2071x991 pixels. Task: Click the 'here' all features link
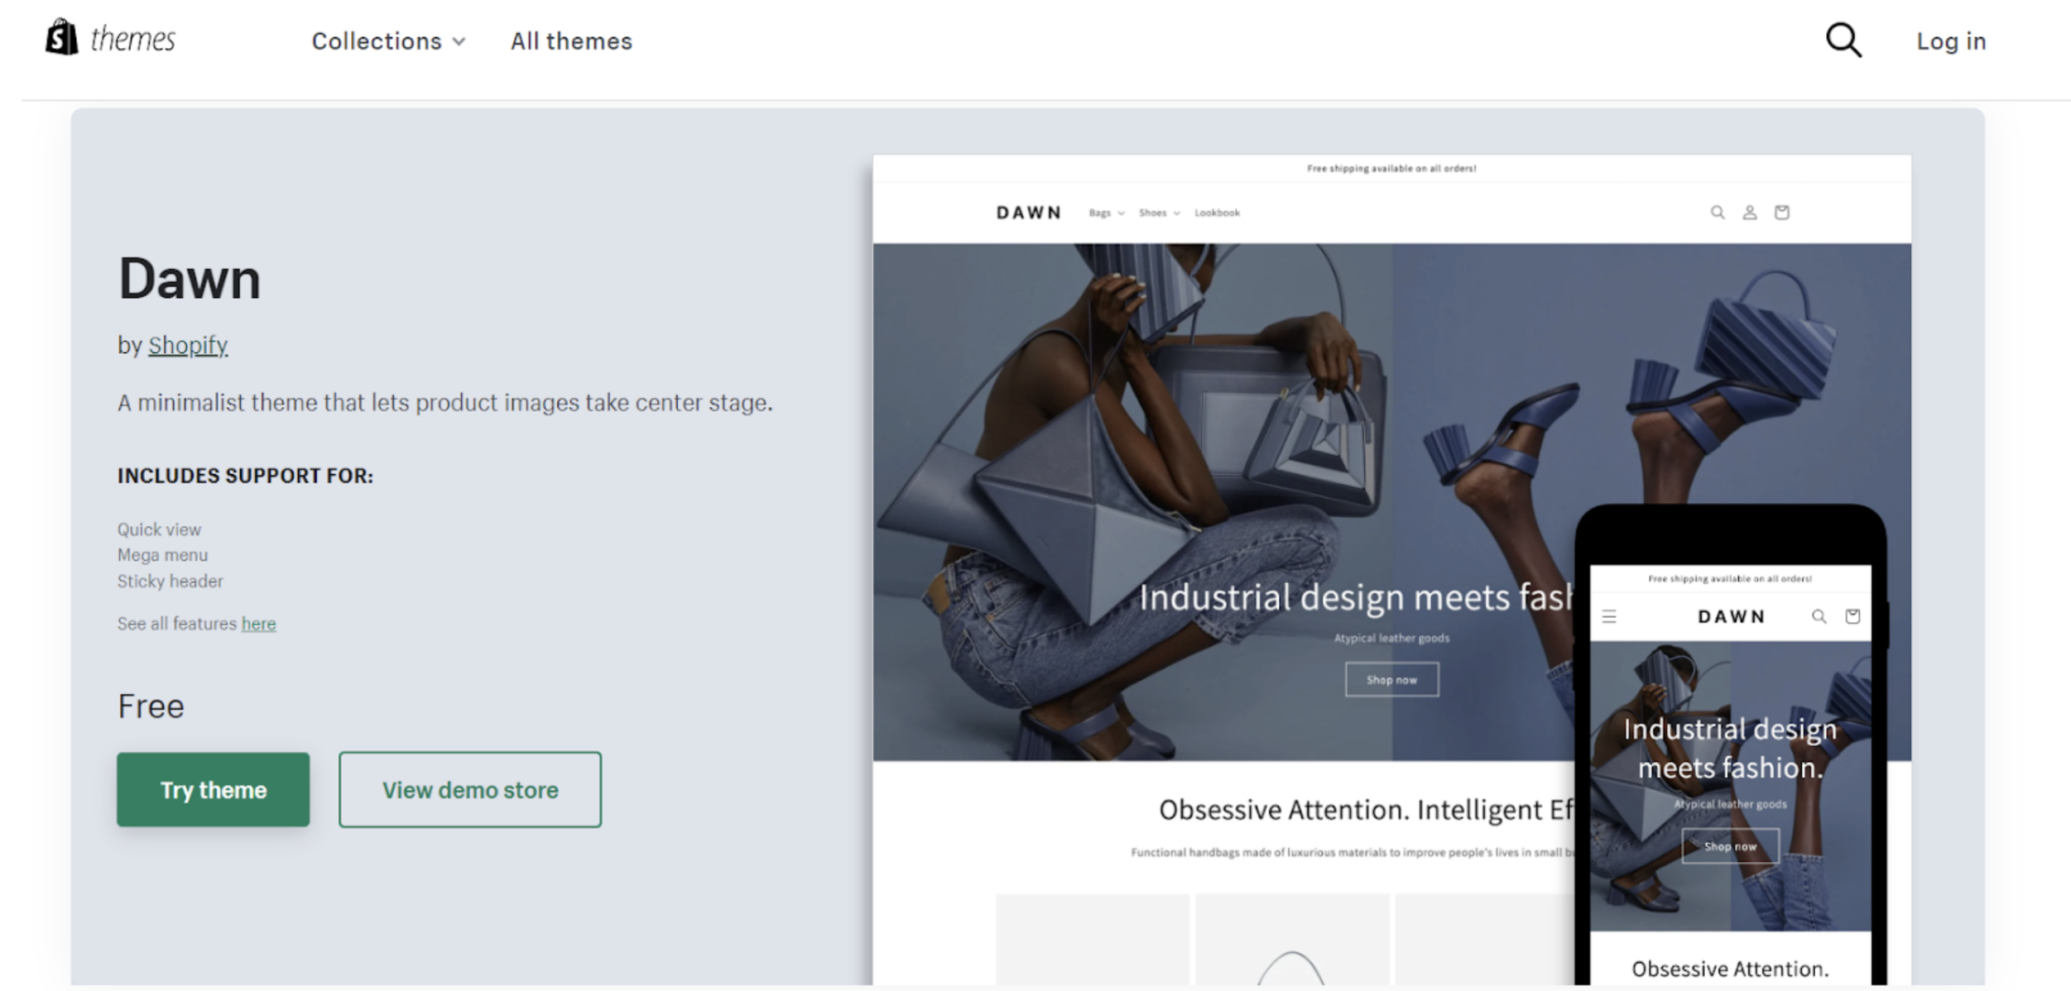(x=258, y=624)
